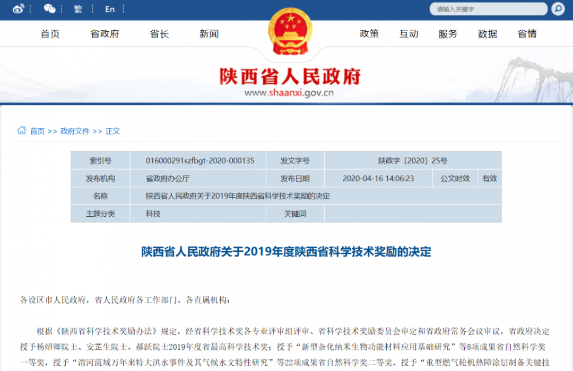This screenshot has width=573, height=371.
Task: Open the 省情 navigation item
Action: pyautogui.click(x=527, y=34)
